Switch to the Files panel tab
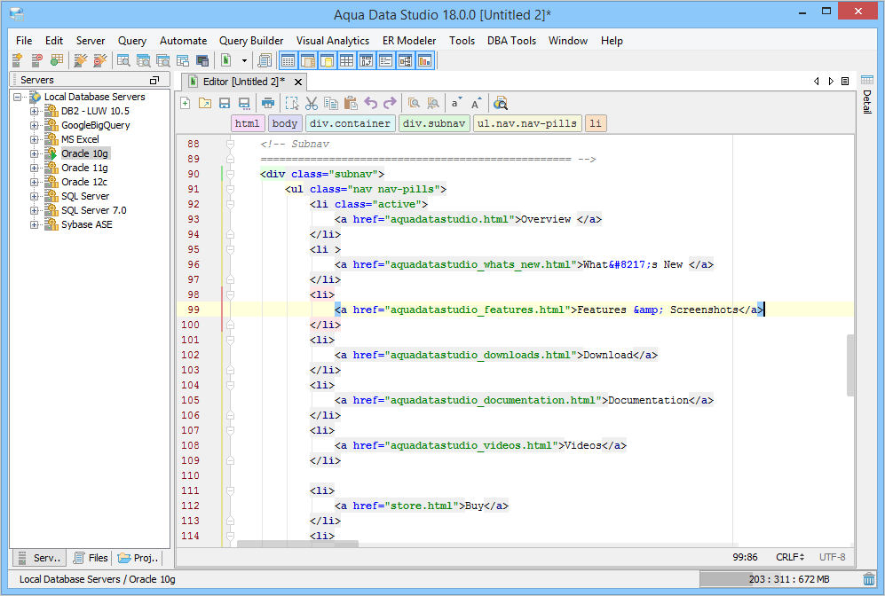This screenshot has width=885, height=596. 91,558
